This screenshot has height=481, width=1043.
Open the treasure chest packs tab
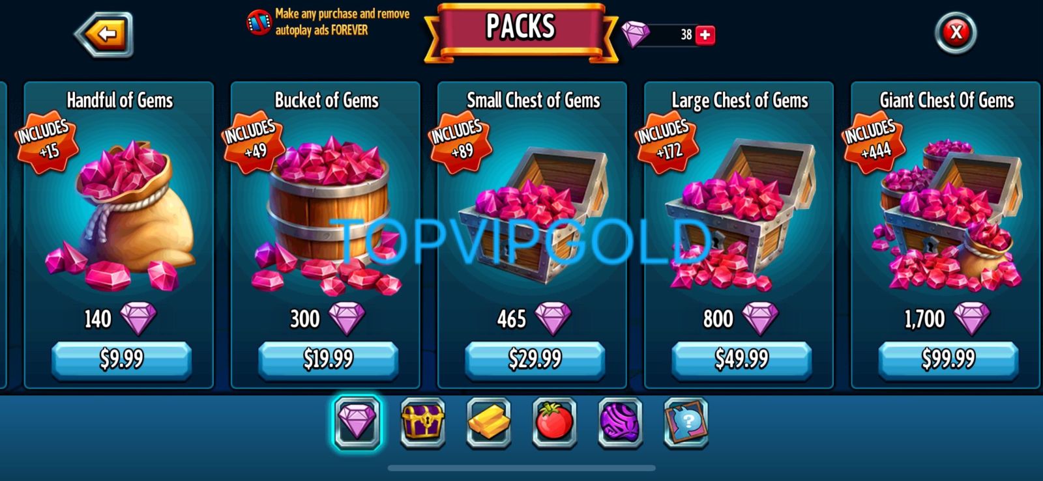(423, 423)
